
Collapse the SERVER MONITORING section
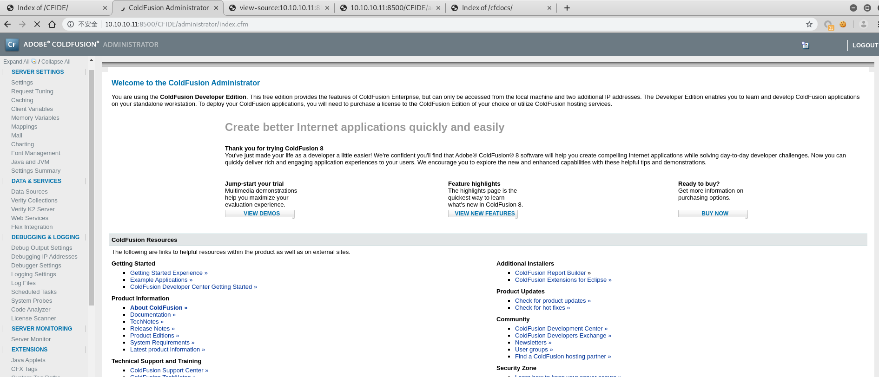(x=42, y=329)
